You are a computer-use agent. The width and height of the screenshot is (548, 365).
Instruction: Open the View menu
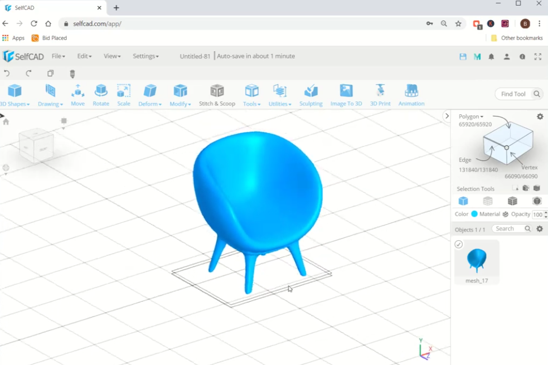point(112,56)
